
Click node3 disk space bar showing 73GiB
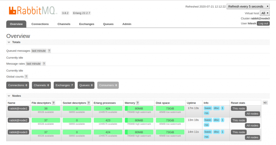pos(170,132)
